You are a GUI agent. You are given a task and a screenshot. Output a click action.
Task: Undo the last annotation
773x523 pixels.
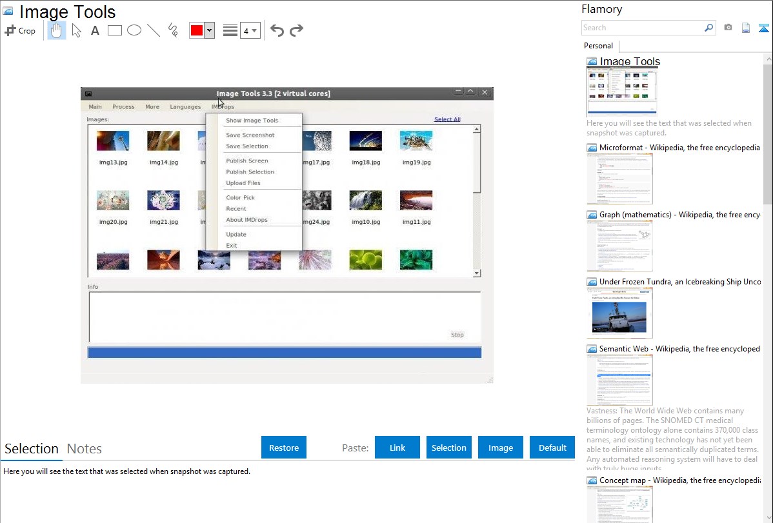click(x=277, y=30)
